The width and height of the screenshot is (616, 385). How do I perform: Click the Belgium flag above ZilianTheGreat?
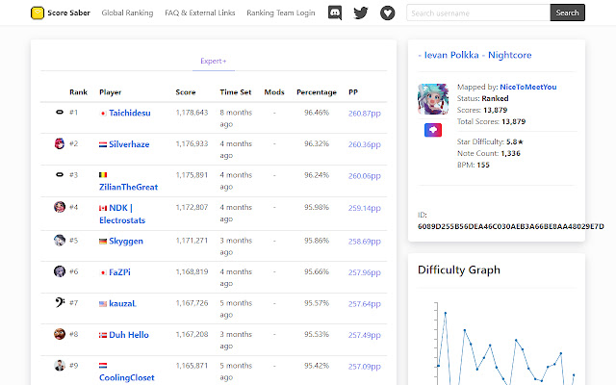103,175
